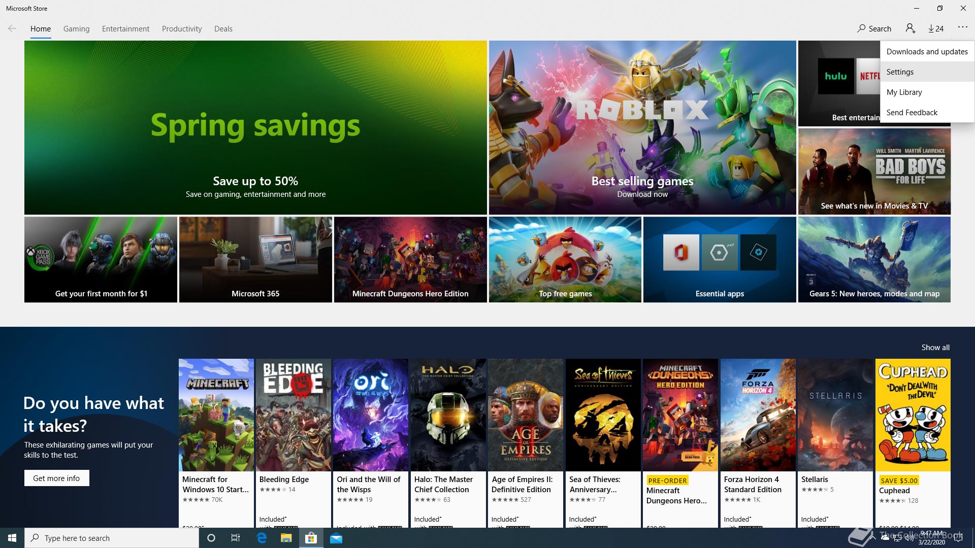Open the Productivity tab
The height and width of the screenshot is (548, 975).
[x=182, y=29]
